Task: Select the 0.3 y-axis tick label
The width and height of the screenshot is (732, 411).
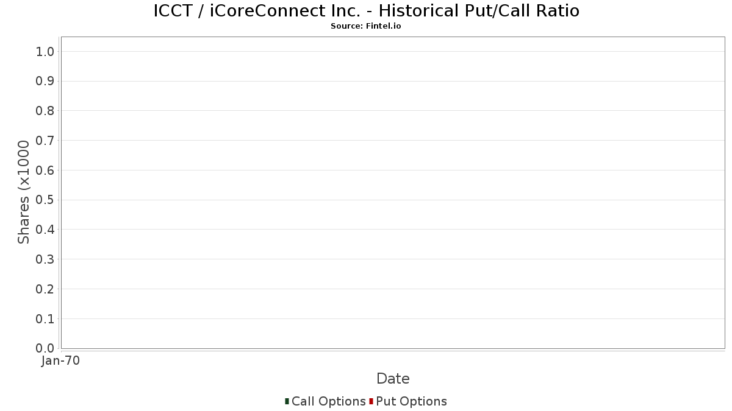Action: pos(45,259)
